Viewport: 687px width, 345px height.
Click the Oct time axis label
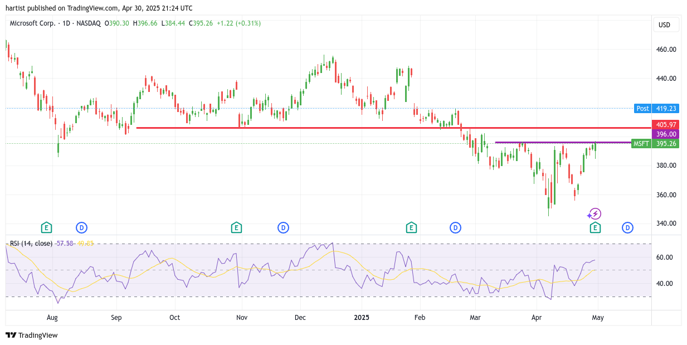(175, 318)
